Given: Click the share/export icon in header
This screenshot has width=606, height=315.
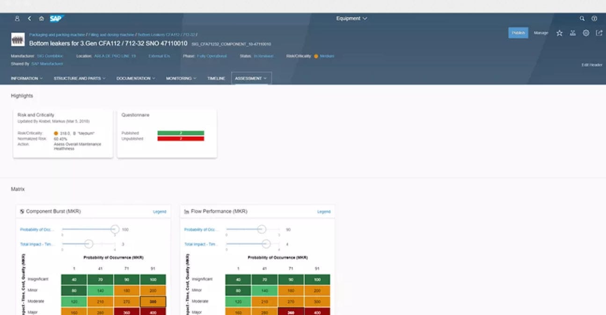Looking at the screenshot, I should [x=600, y=33].
